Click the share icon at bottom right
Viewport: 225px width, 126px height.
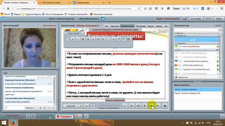pos(222,117)
